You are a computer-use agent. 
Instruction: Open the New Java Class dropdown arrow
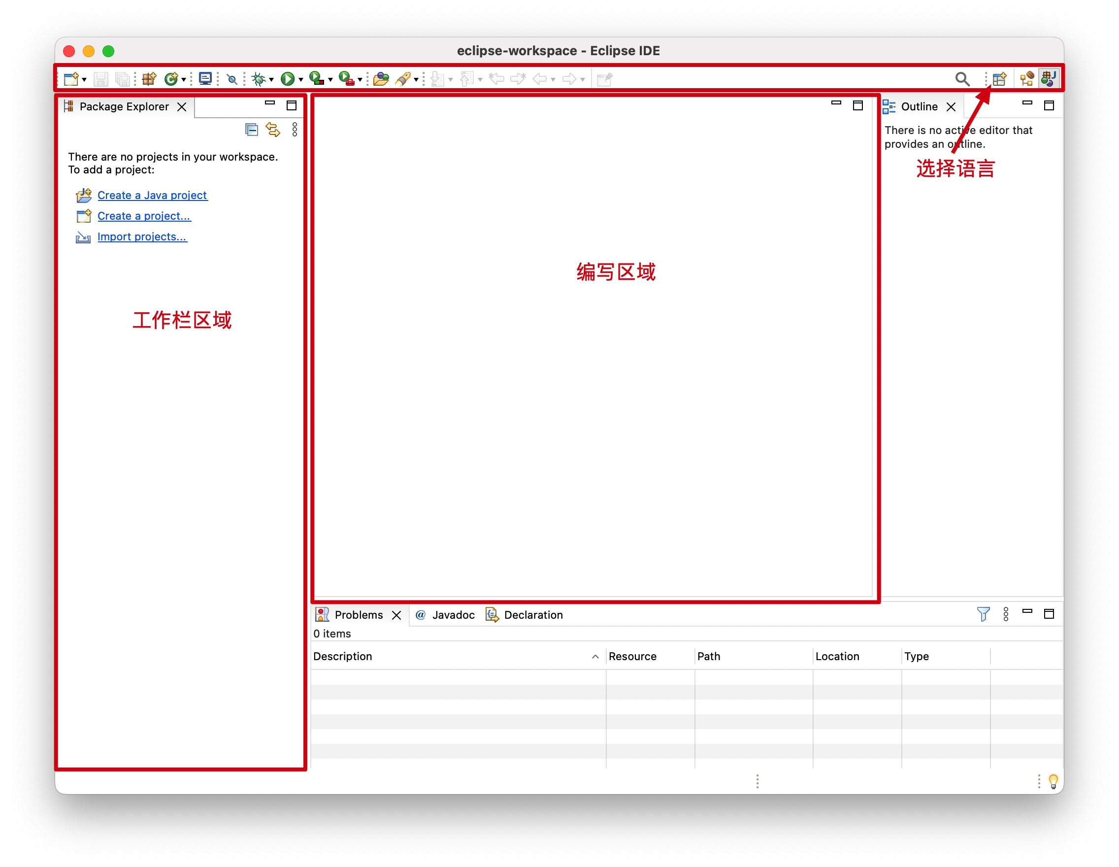[x=183, y=79]
